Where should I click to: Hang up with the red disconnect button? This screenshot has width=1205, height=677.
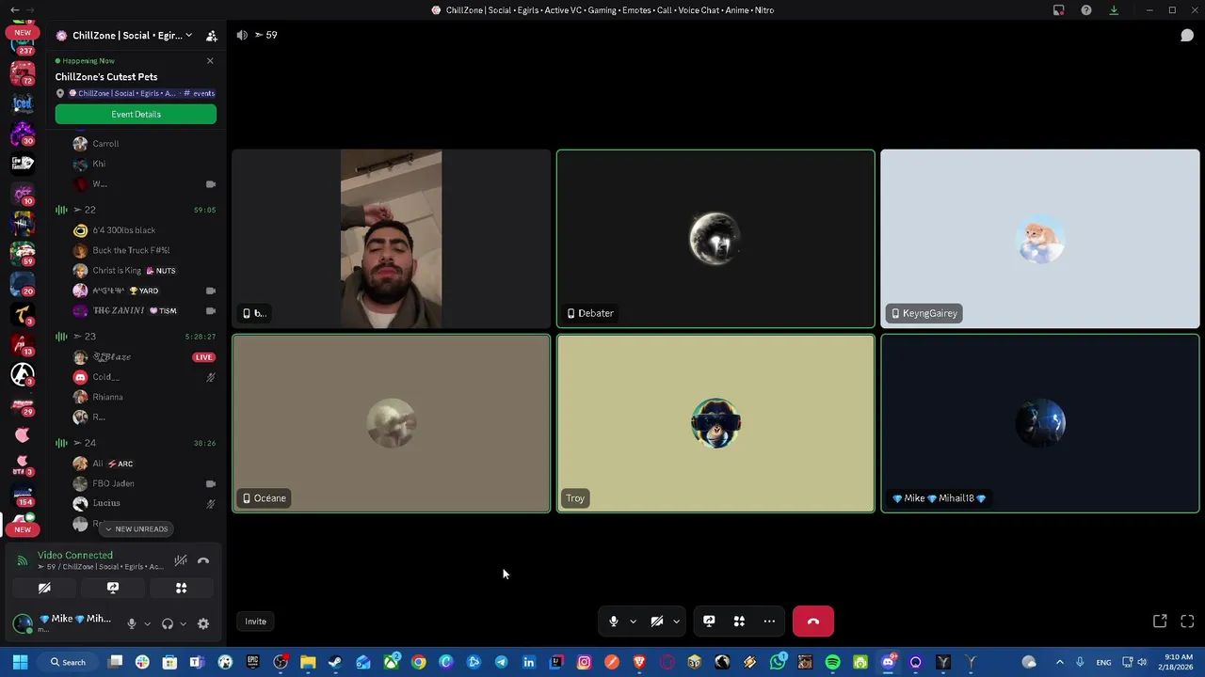coord(813,622)
